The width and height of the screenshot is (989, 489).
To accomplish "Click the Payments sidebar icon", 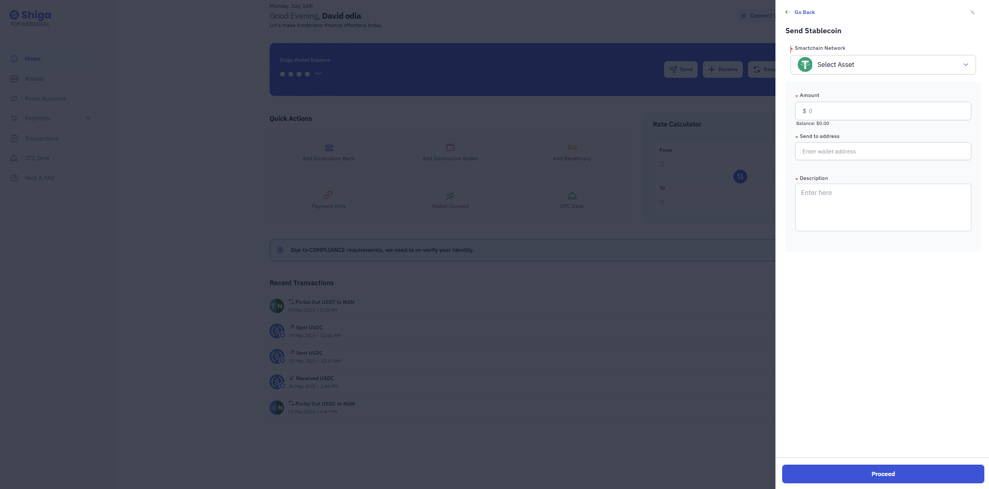I will coord(14,118).
